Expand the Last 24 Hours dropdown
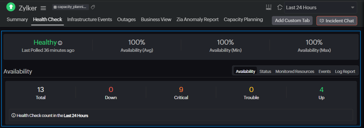The image size is (364, 128). 320,7
